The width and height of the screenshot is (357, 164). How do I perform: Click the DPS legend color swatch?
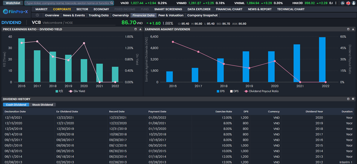(231, 91)
